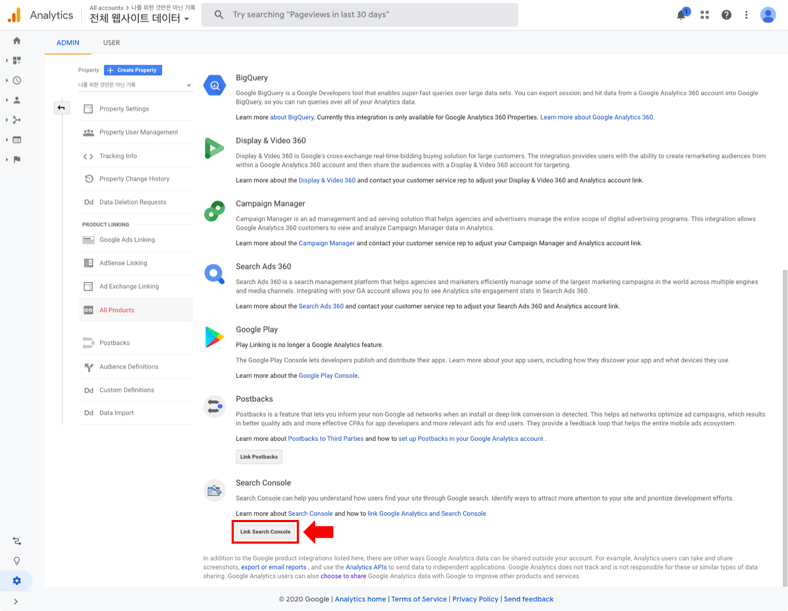The width and height of the screenshot is (788, 611).
Task: Open the notifications bell
Action: (681, 15)
